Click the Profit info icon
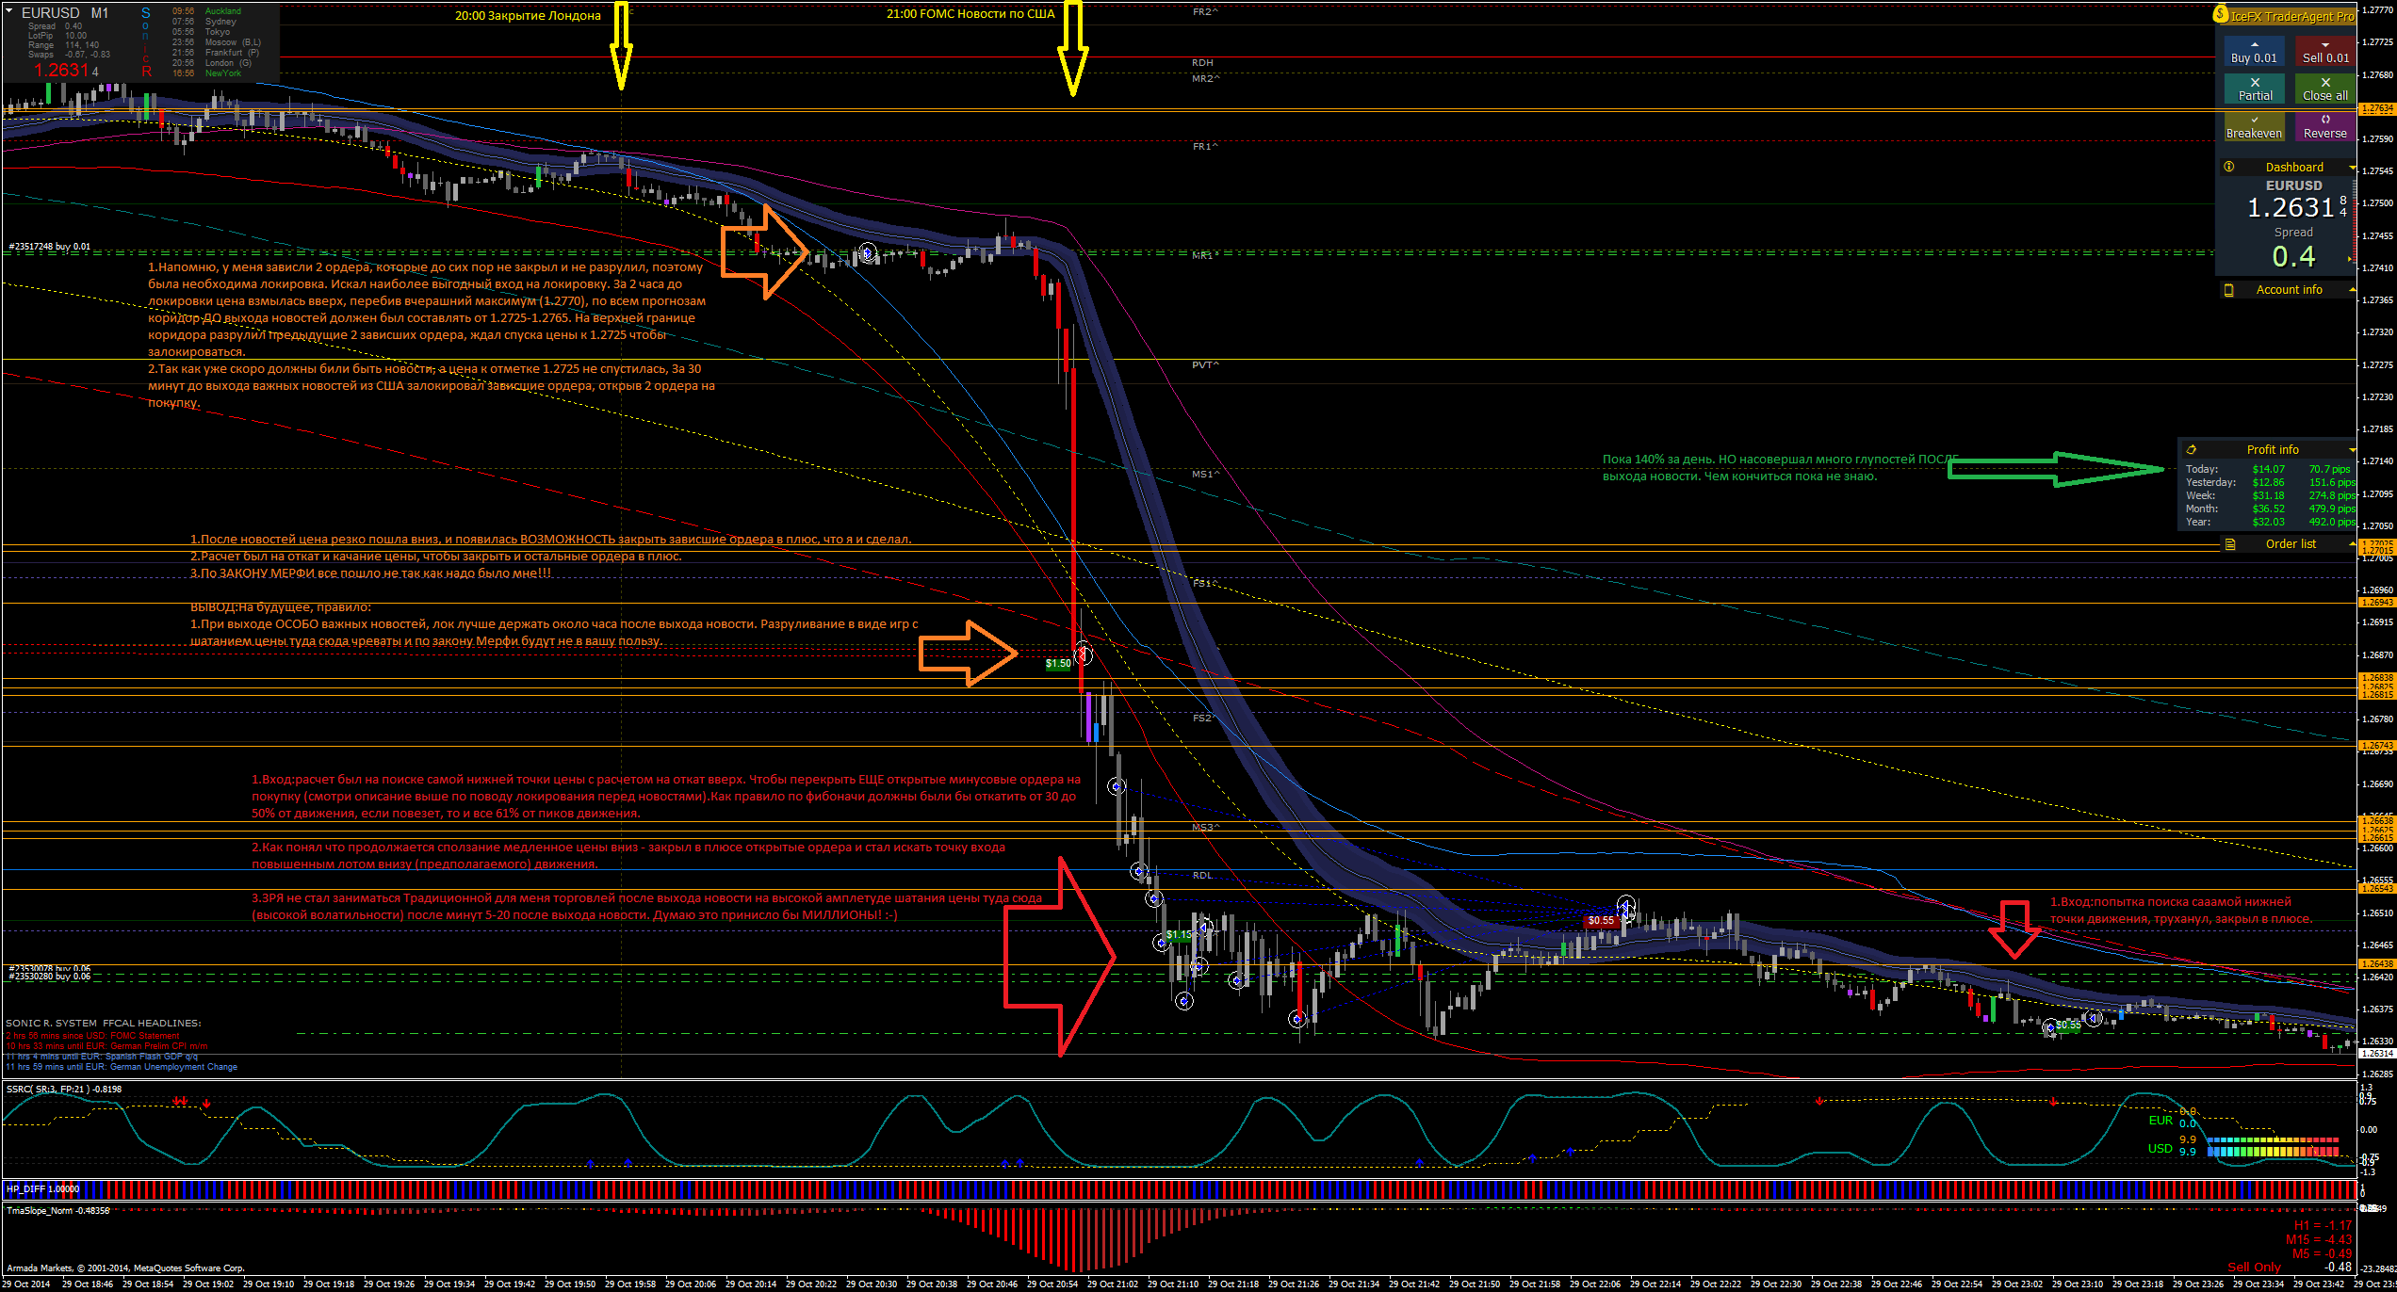 2192,450
